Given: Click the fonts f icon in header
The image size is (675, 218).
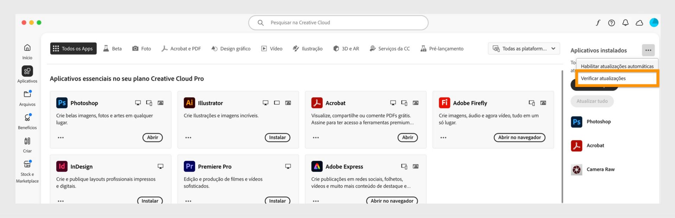Looking at the screenshot, I should (x=598, y=23).
